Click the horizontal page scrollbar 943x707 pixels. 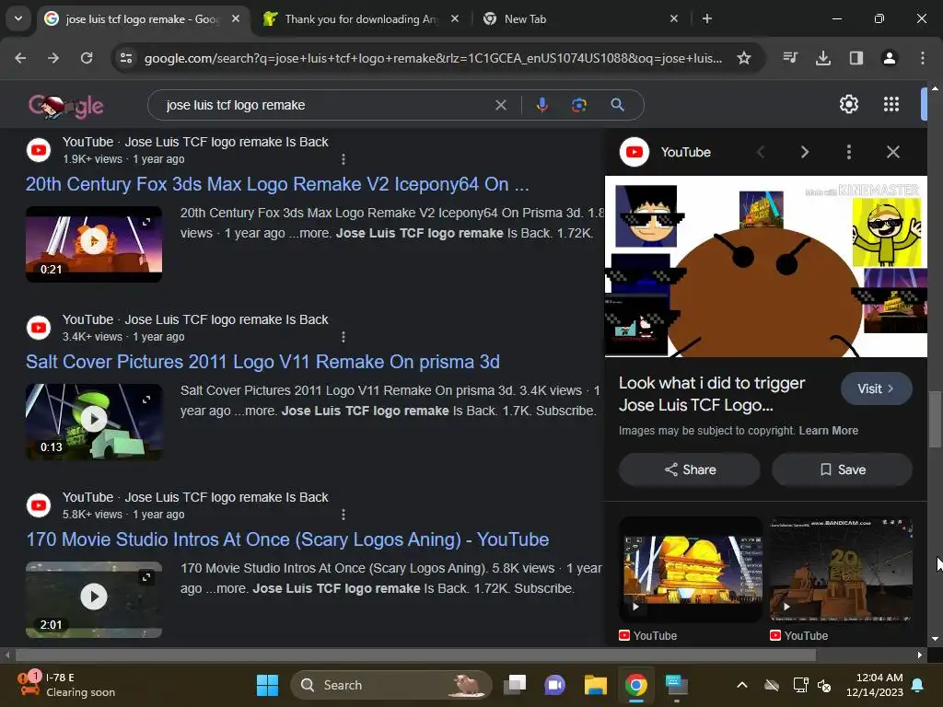coord(415,655)
